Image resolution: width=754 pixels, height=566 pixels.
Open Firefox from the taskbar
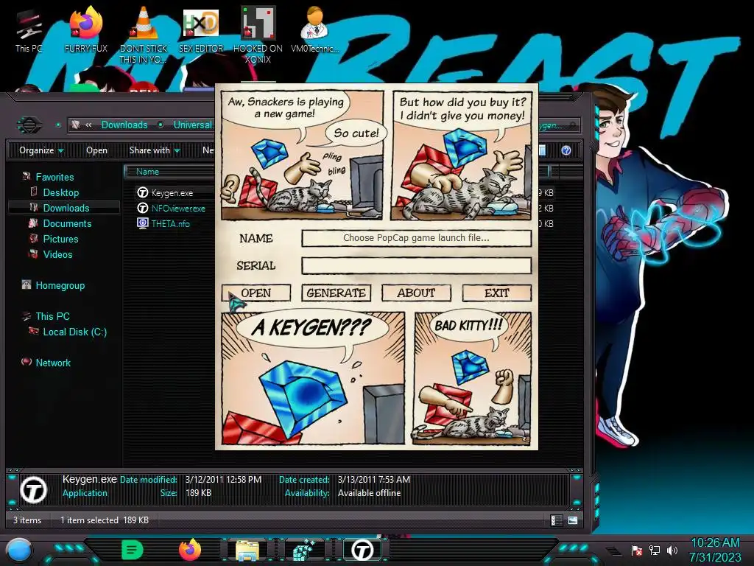190,550
